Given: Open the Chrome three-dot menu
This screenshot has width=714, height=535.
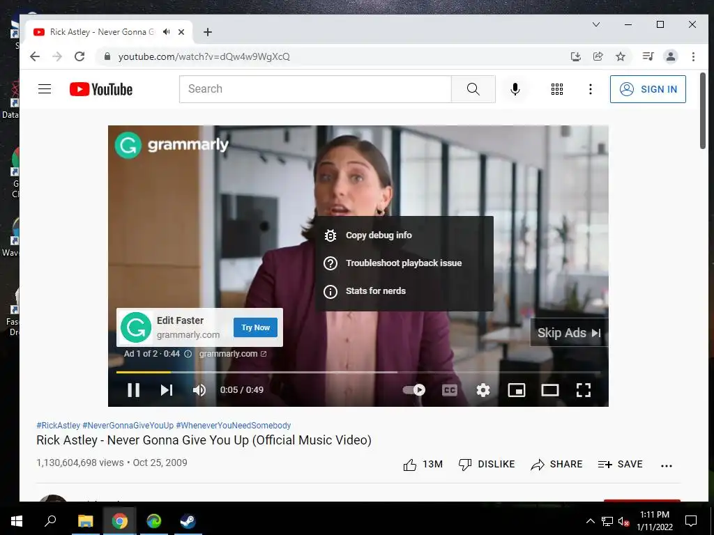Looking at the screenshot, I should pyautogui.click(x=693, y=56).
